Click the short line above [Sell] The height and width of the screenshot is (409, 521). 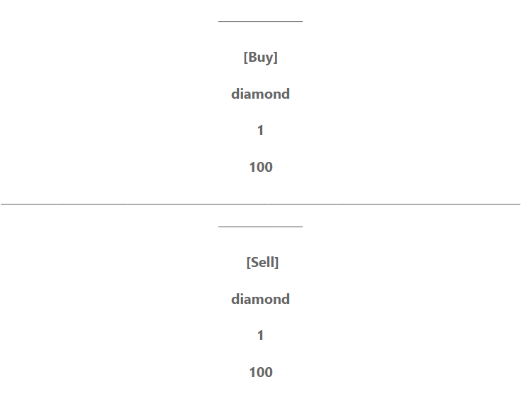[x=261, y=227]
